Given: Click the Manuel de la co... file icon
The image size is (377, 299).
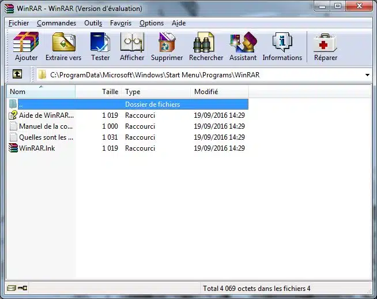Looking at the screenshot, I should [x=13, y=126].
